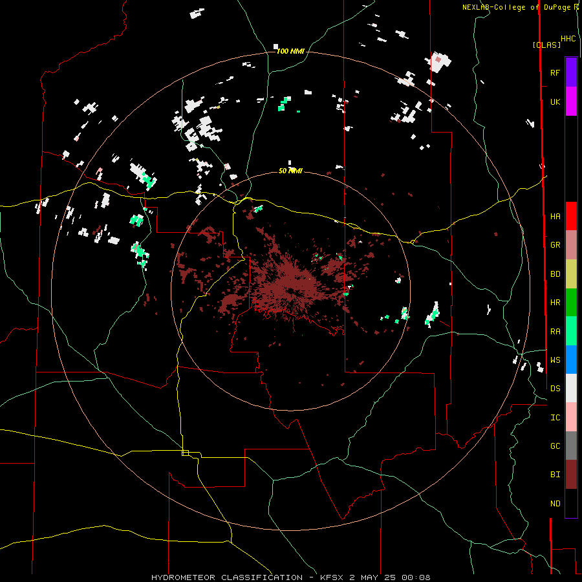Image resolution: width=582 pixels, height=582 pixels.
Task: Pick the HR dark green legend swatch
Action: point(571,303)
